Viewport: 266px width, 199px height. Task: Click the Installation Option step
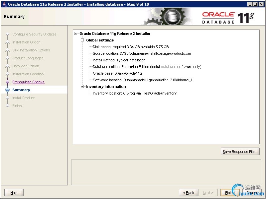(x=26, y=42)
